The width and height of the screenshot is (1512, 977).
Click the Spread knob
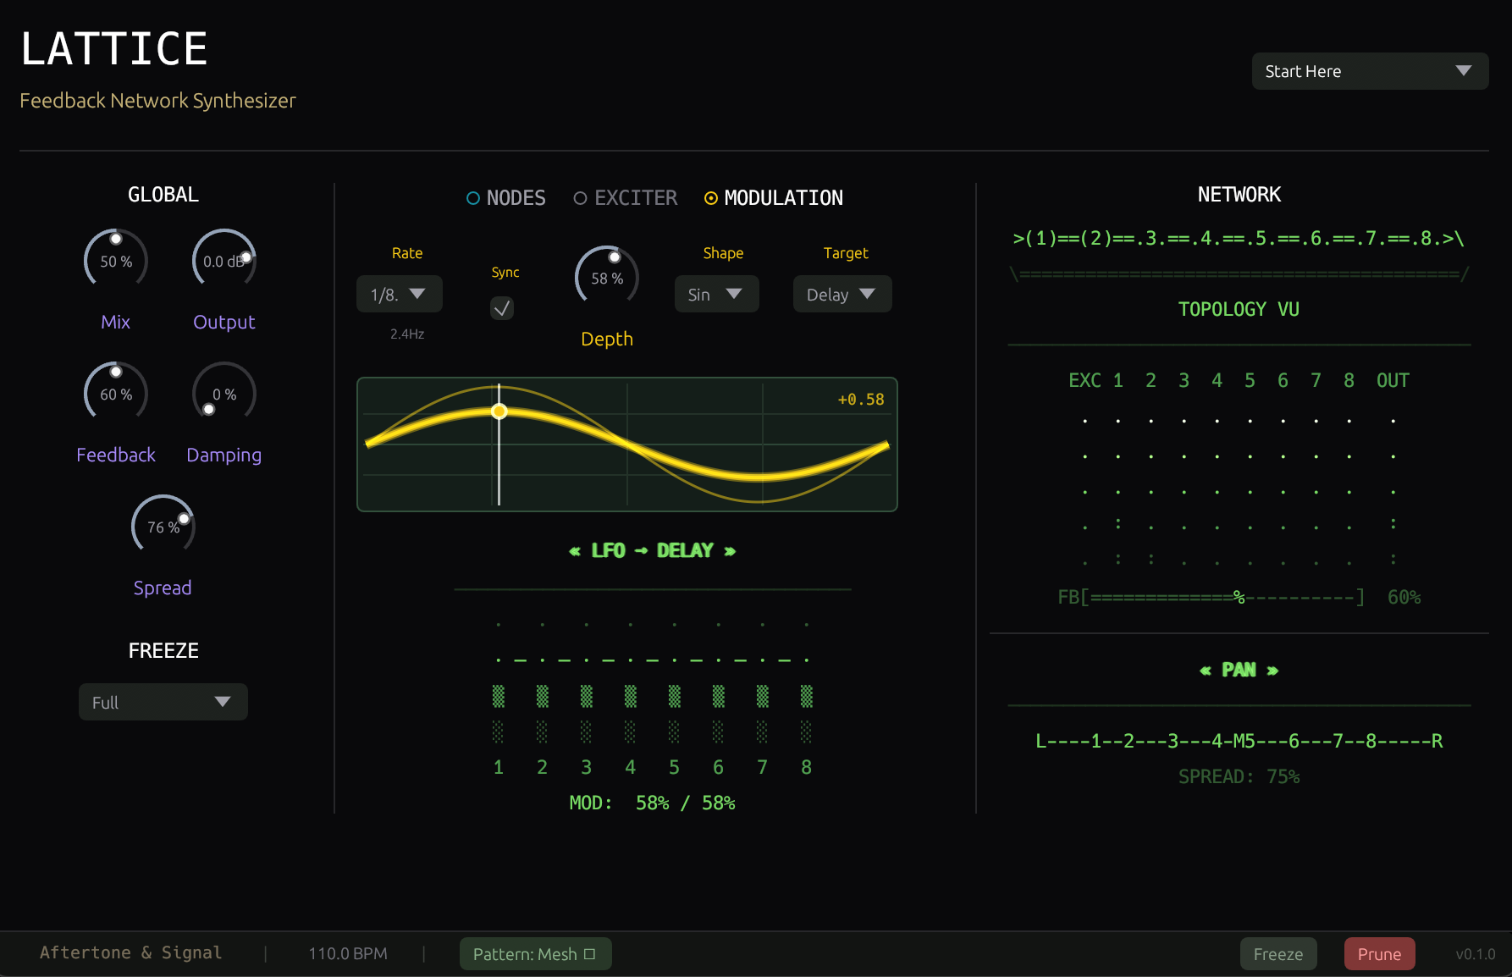point(163,525)
